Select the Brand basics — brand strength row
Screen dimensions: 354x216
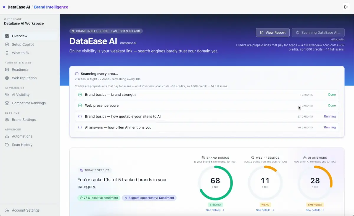207,95
